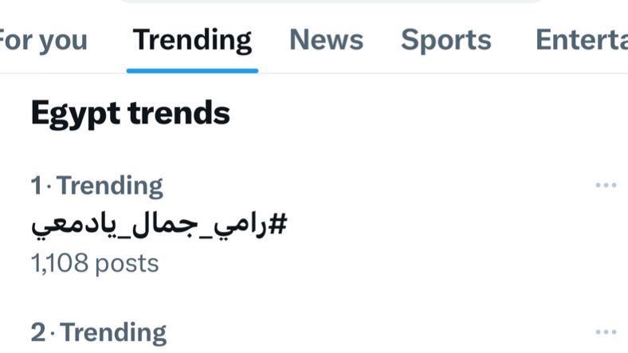The height and width of the screenshot is (353, 628).
Task: Open more options for the first trend
Action: pos(606,186)
